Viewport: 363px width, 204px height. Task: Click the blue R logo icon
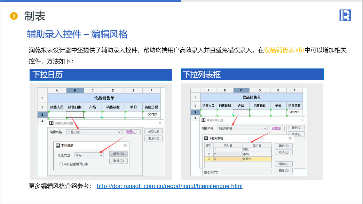(x=345, y=15)
